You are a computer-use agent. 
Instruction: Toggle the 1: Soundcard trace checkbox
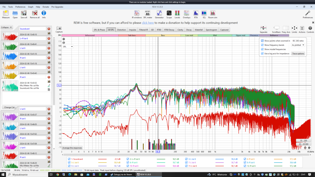(69, 159)
